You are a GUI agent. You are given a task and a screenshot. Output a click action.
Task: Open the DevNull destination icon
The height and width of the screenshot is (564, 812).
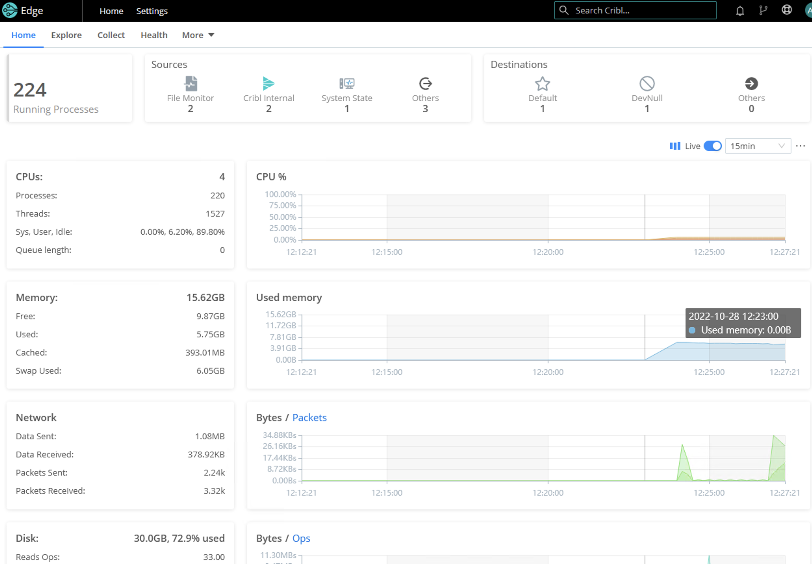point(647,84)
